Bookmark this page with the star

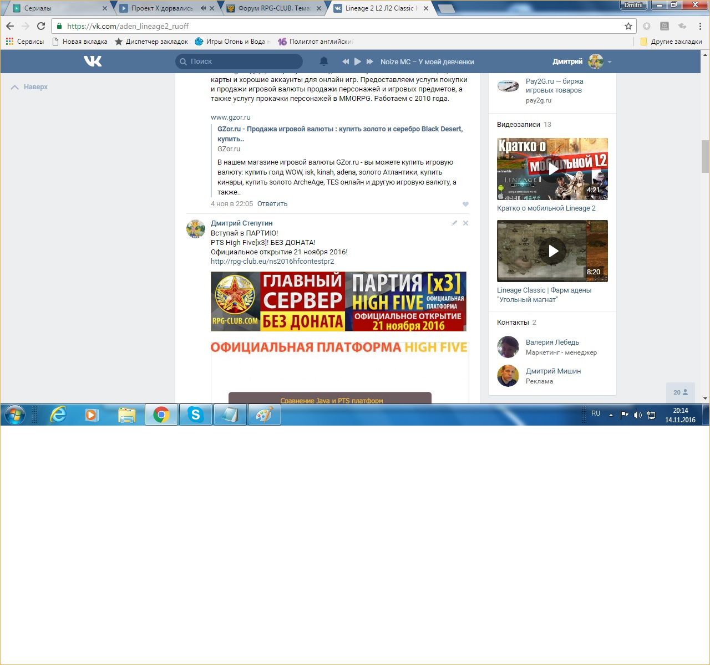(x=628, y=26)
